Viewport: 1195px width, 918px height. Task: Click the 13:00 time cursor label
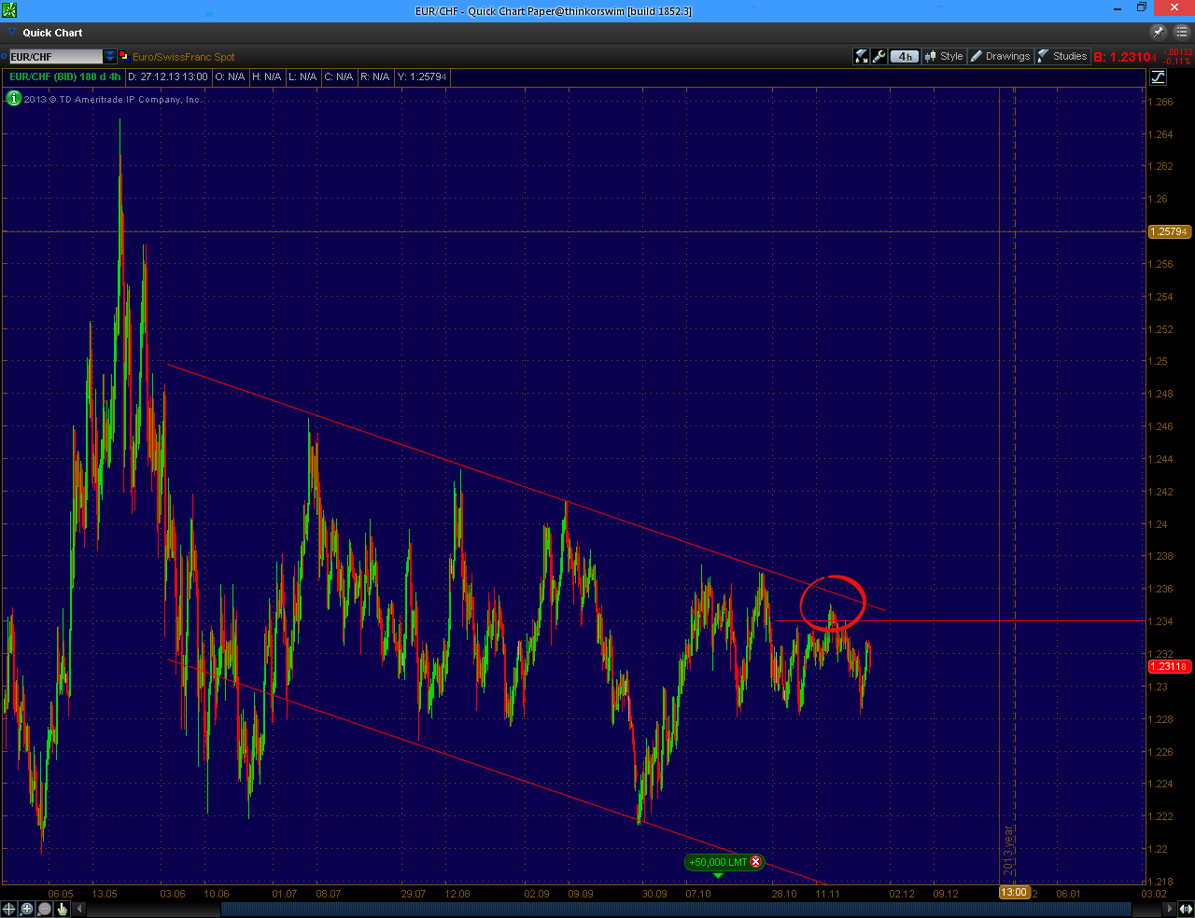tap(1014, 892)
